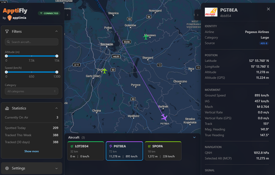Click the PGT8EA card plane icon

pyautogui.click(x=111, y=146)
